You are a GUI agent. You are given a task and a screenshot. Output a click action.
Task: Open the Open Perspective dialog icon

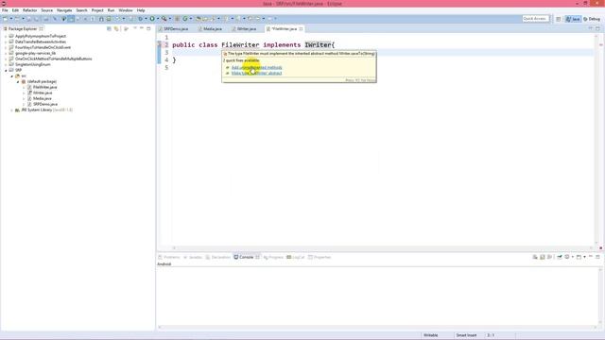[x=559, y=19]
